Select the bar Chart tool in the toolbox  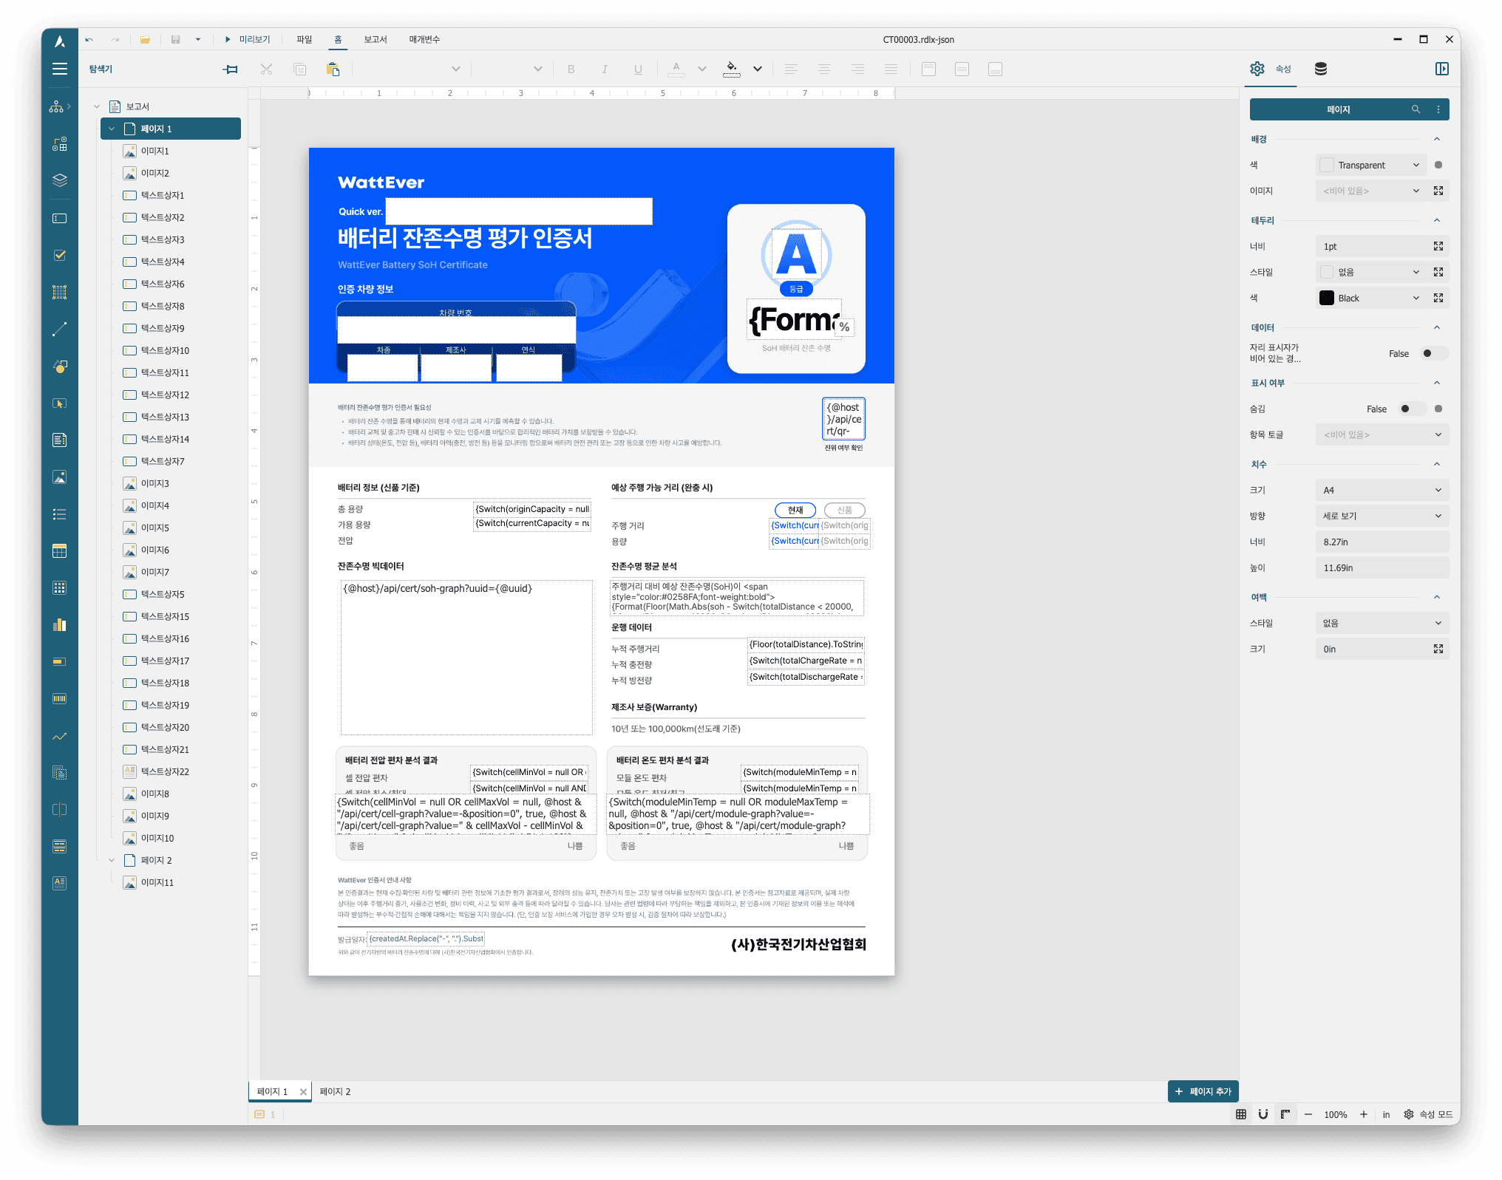point(60,624)
